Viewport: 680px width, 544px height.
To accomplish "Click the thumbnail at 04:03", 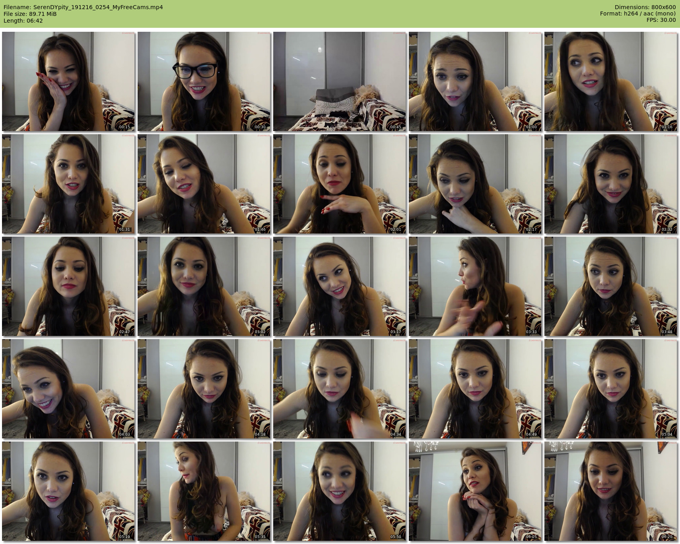I will pos(68,389).
